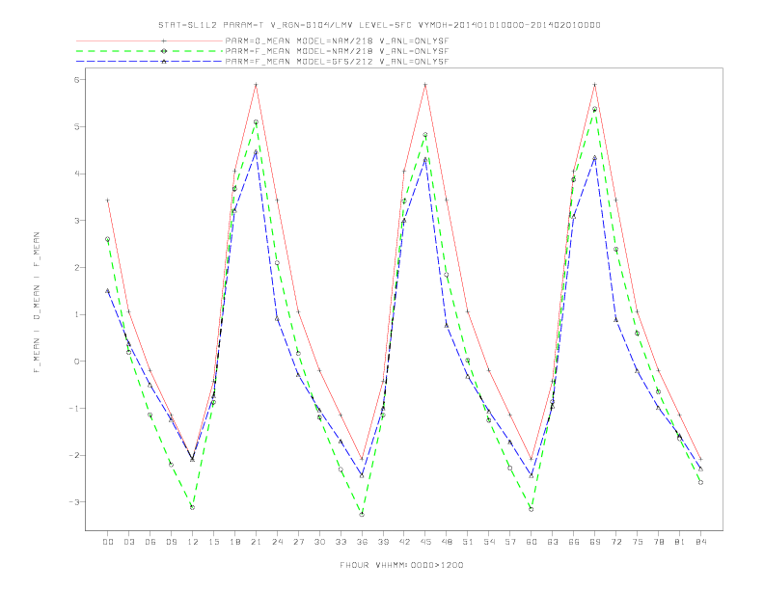
Task: Click x-axis tick label 30
Action: coord(319,542)
